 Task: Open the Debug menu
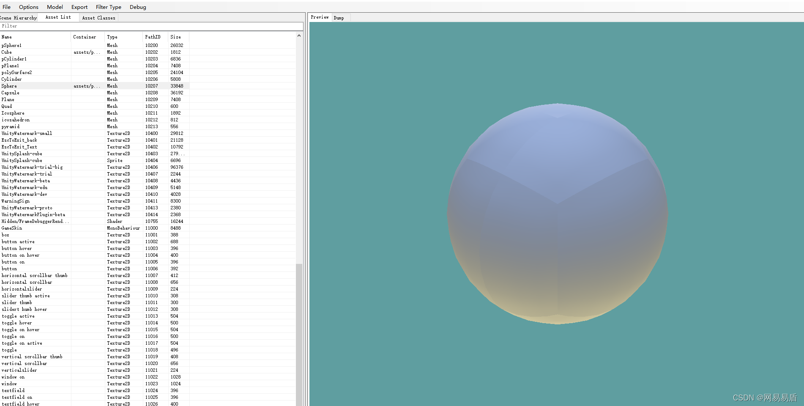(x=138, y=7)
